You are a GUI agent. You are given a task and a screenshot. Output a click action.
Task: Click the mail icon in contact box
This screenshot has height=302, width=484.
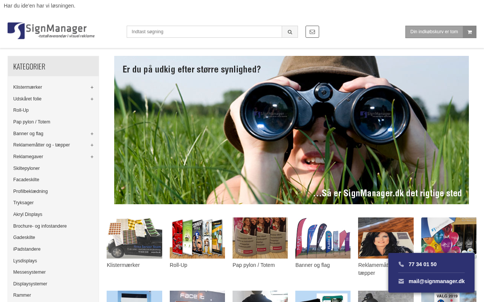[x=401, y=281]
